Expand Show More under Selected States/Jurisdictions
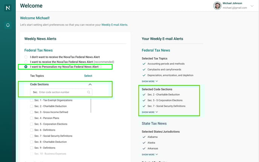This screenshot has height=162, width=259. coord(150,154)
